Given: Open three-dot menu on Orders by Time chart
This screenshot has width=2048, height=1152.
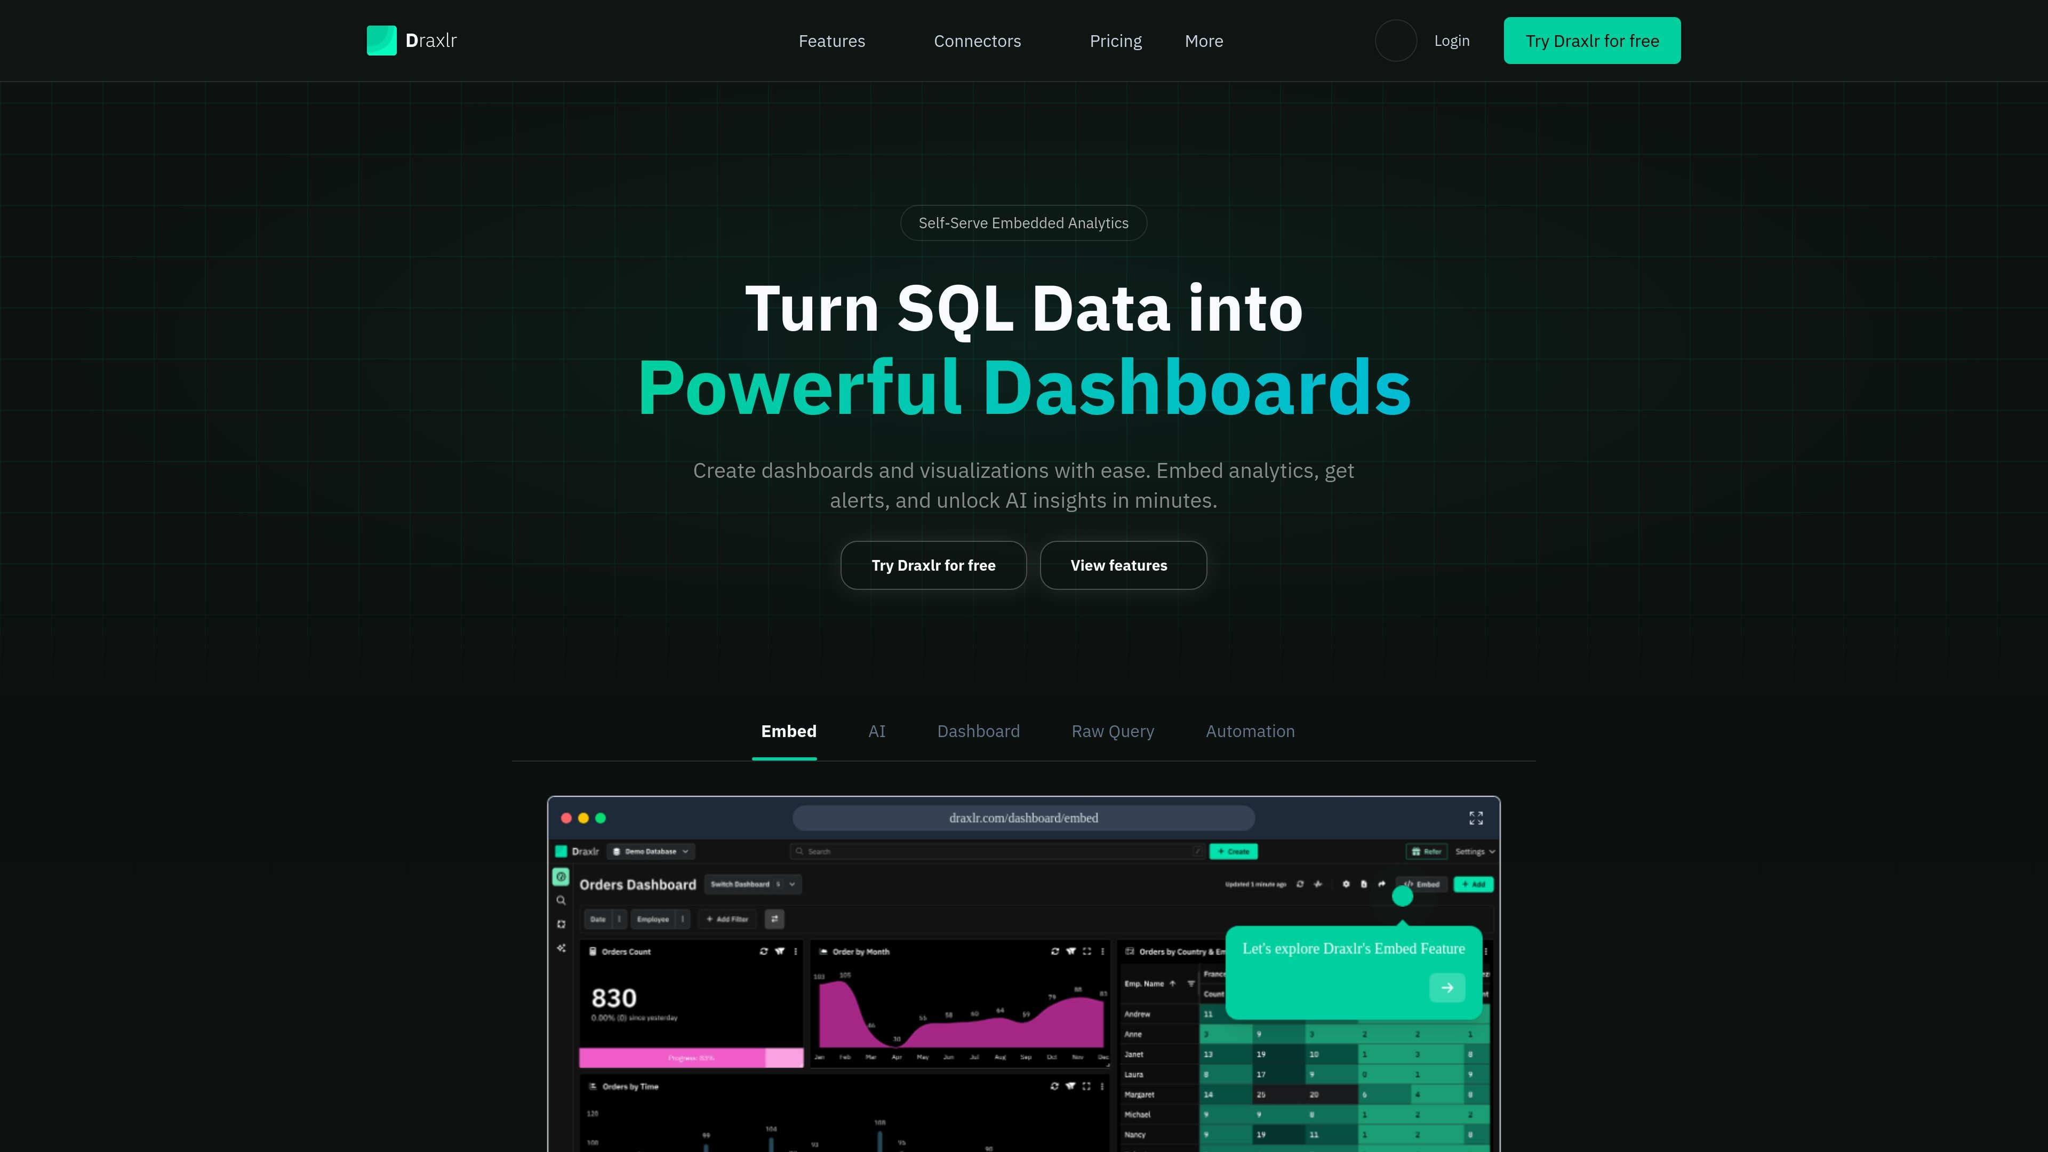Looking at the screenshot, I should [1102, 1086].
